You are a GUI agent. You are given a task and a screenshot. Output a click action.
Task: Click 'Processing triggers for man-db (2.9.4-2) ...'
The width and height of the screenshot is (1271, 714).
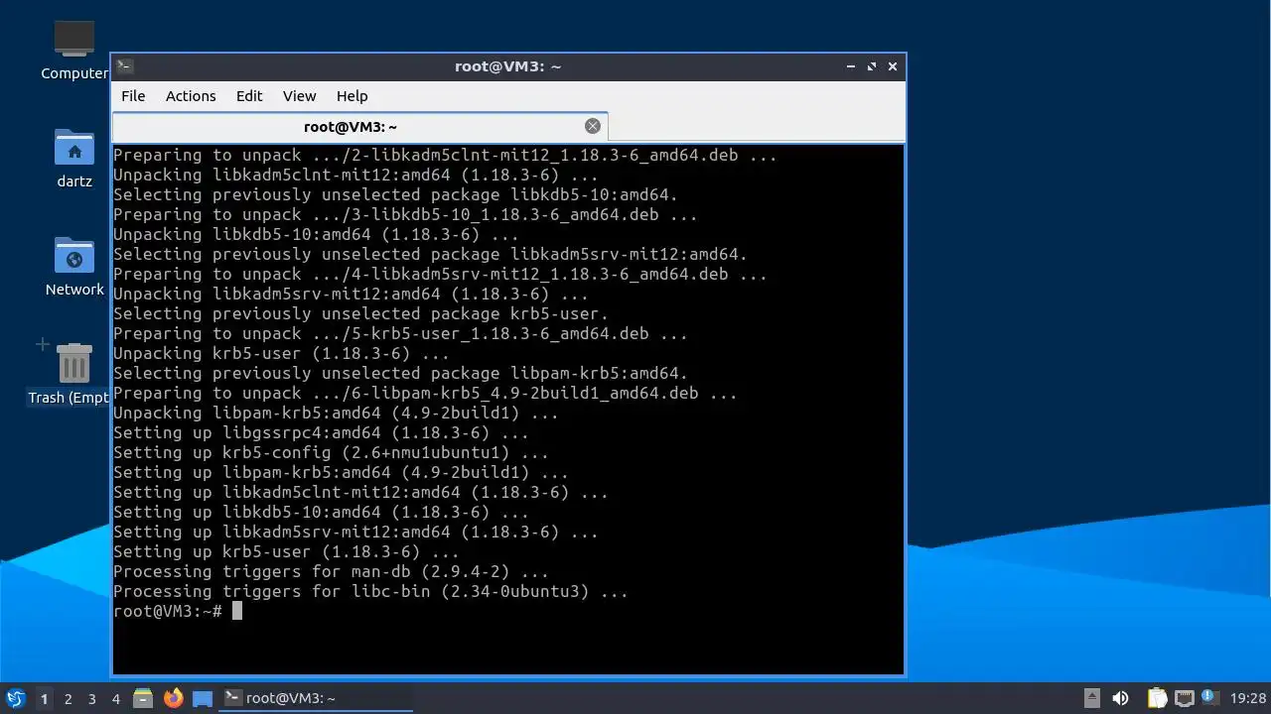pyautogui.click(x=331, y=571)
